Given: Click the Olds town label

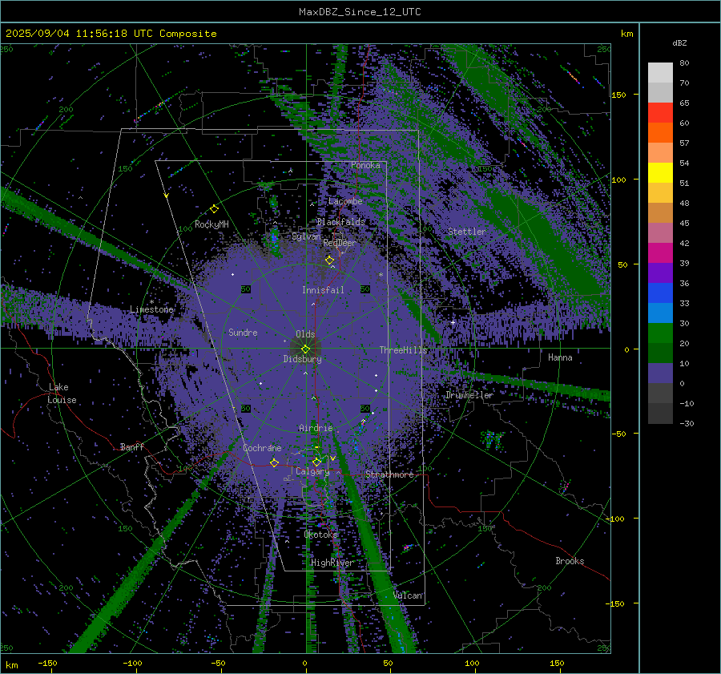Looking at the screenshot, I should [x=305, y=334].
